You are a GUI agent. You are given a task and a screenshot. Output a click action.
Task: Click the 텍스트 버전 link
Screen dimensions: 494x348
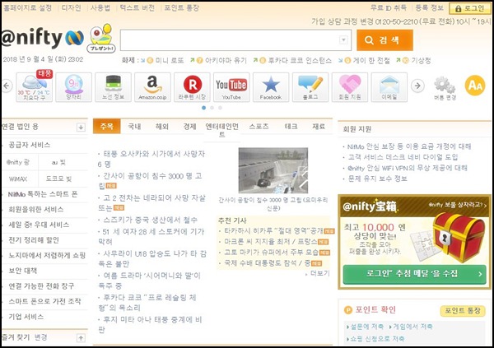coord(137,8)
